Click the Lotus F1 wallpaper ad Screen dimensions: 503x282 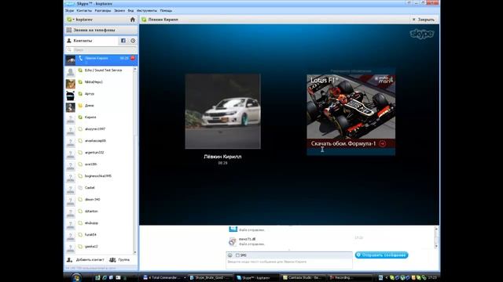[351, 115]
